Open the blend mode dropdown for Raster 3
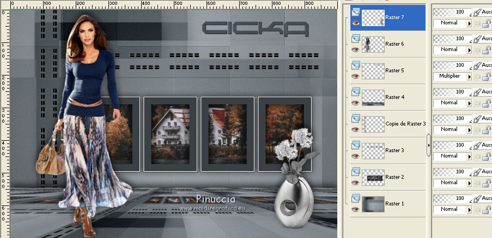 coord(452,156)
